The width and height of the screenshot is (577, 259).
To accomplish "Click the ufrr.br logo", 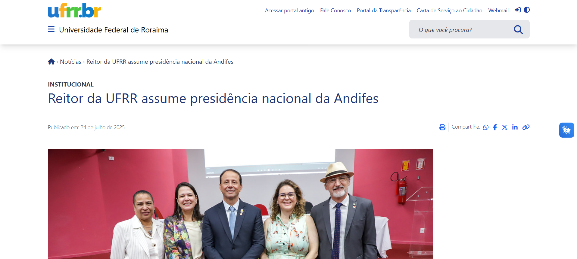I will [x=74, y=11].
